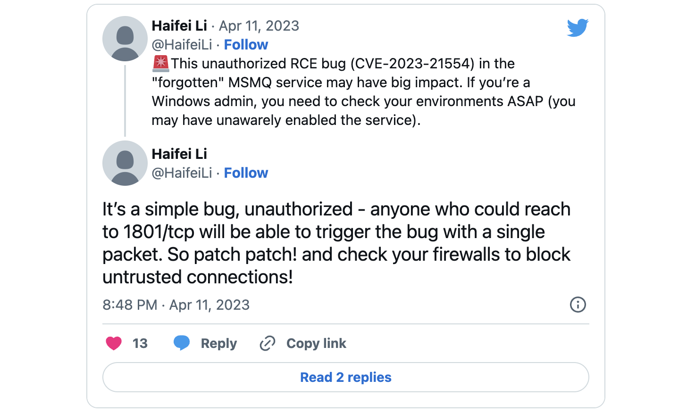Open the 8:48 PM timestamp link
The image size is (687, 413).
coord(130,305)
